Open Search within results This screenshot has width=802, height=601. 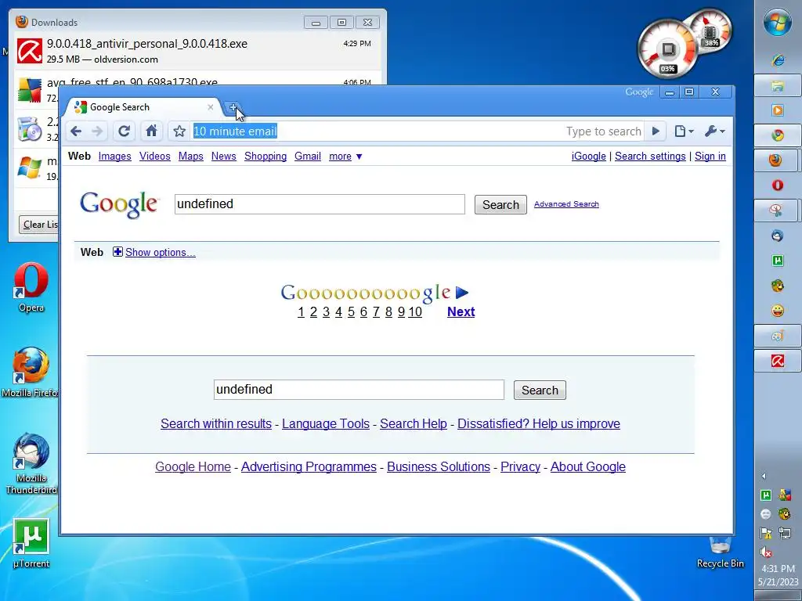point(216,423)
